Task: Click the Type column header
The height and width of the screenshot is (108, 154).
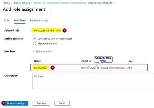Action: pyautogui.click(x=130, y=61)
